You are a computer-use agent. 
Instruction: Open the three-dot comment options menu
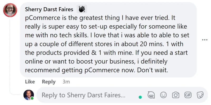205,40
